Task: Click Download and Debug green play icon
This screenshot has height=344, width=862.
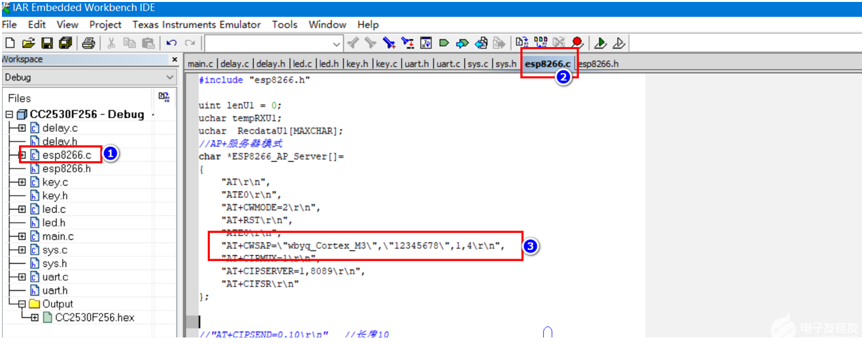Action: 600,43
